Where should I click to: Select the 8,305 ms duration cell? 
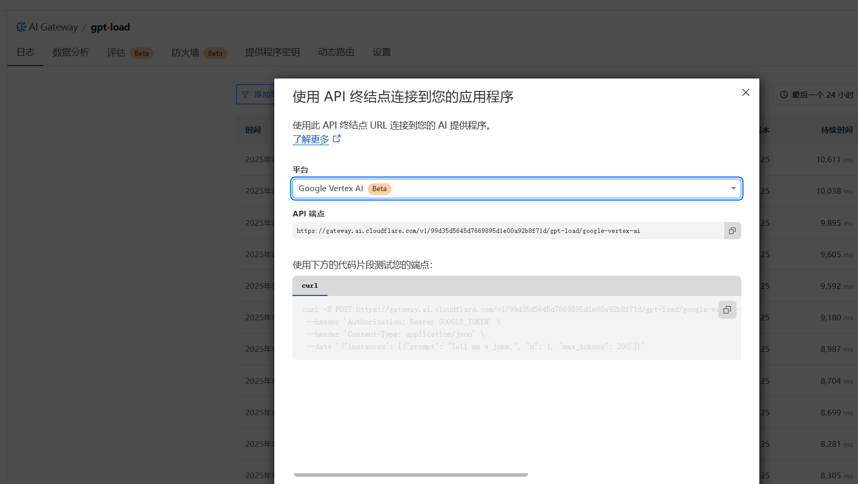[836, 476]
